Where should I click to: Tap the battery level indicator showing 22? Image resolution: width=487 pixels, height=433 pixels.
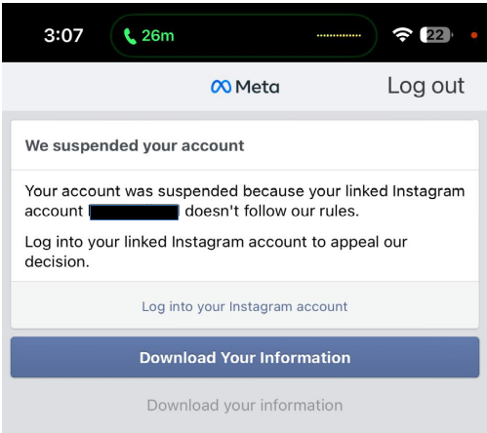[x=436, y=35]
